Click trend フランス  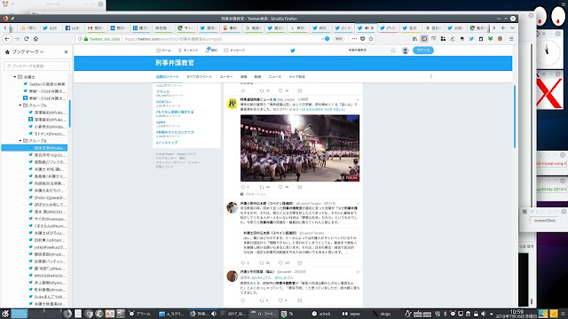click(162, 92)
